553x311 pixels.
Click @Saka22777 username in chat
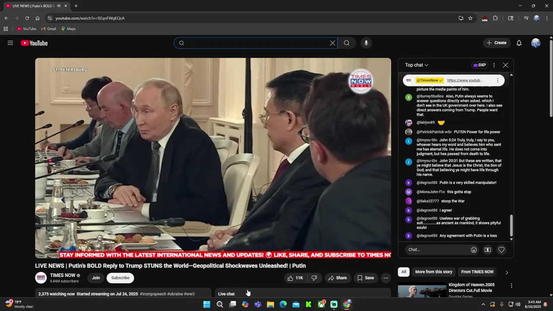(428, 201)
